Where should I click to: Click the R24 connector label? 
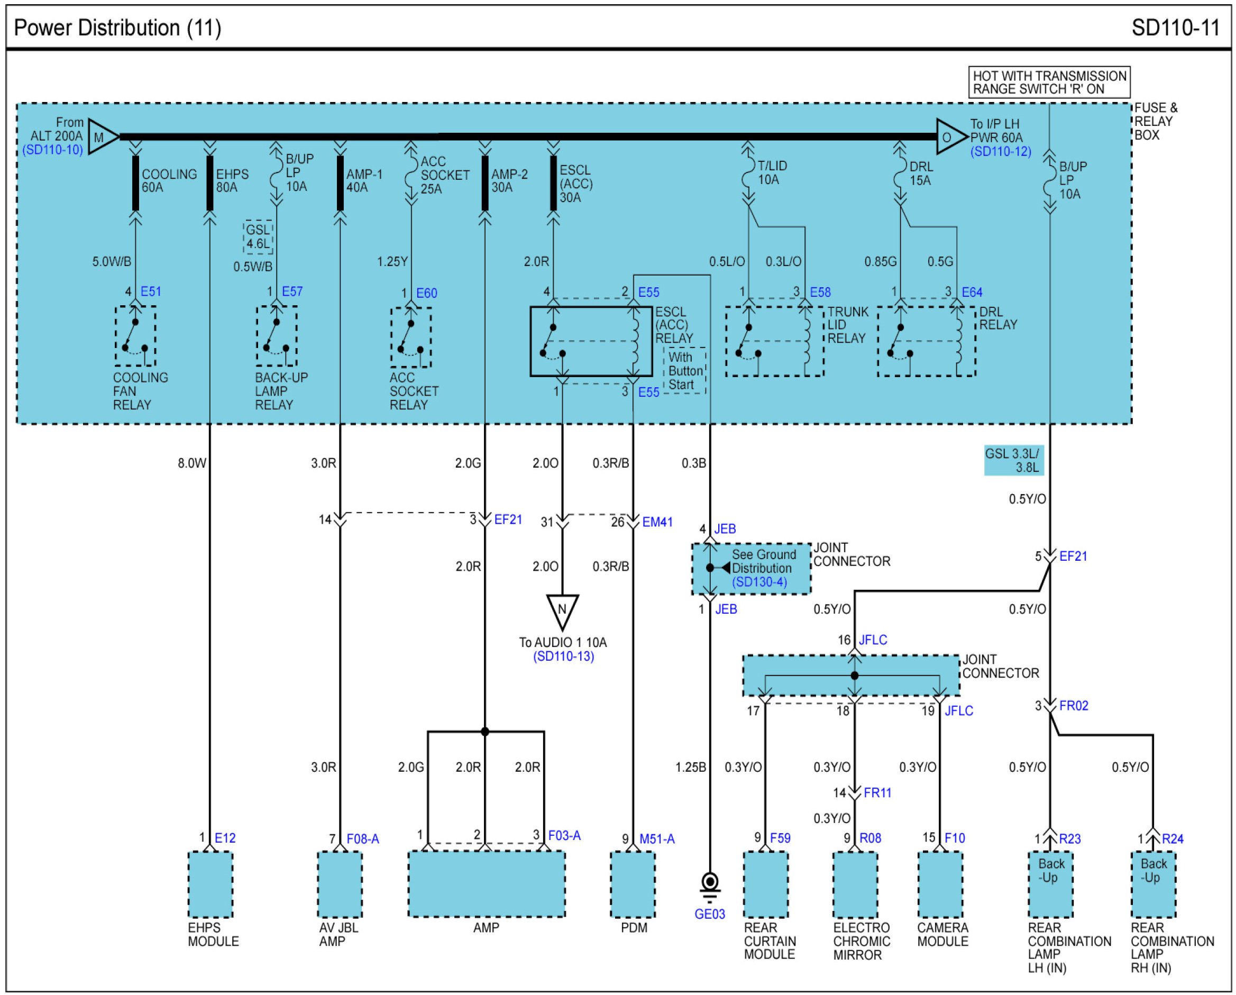(1173, 839)
